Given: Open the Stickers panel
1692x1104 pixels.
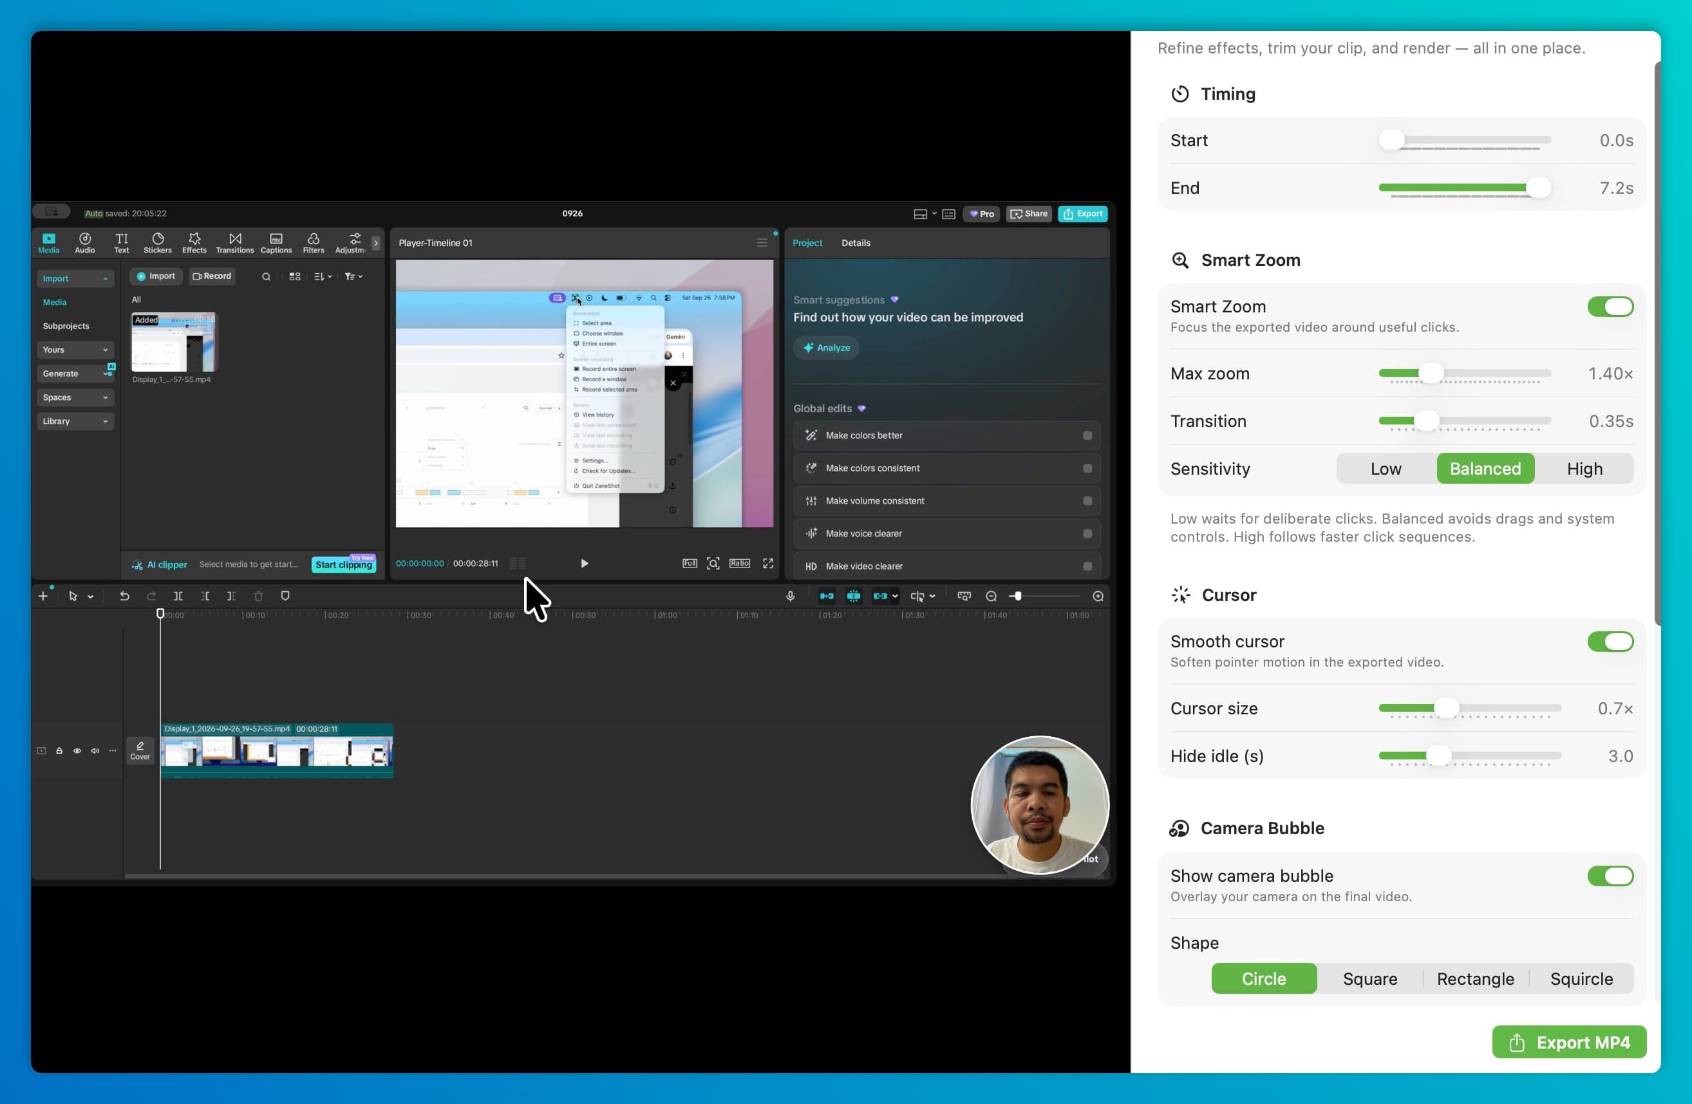Looking at the screenshot, I should tap(158, 243).
